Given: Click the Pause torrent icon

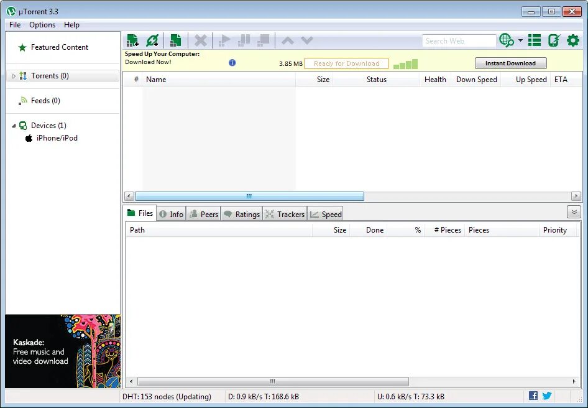Looking at the screenshot, I should (244, 40).
